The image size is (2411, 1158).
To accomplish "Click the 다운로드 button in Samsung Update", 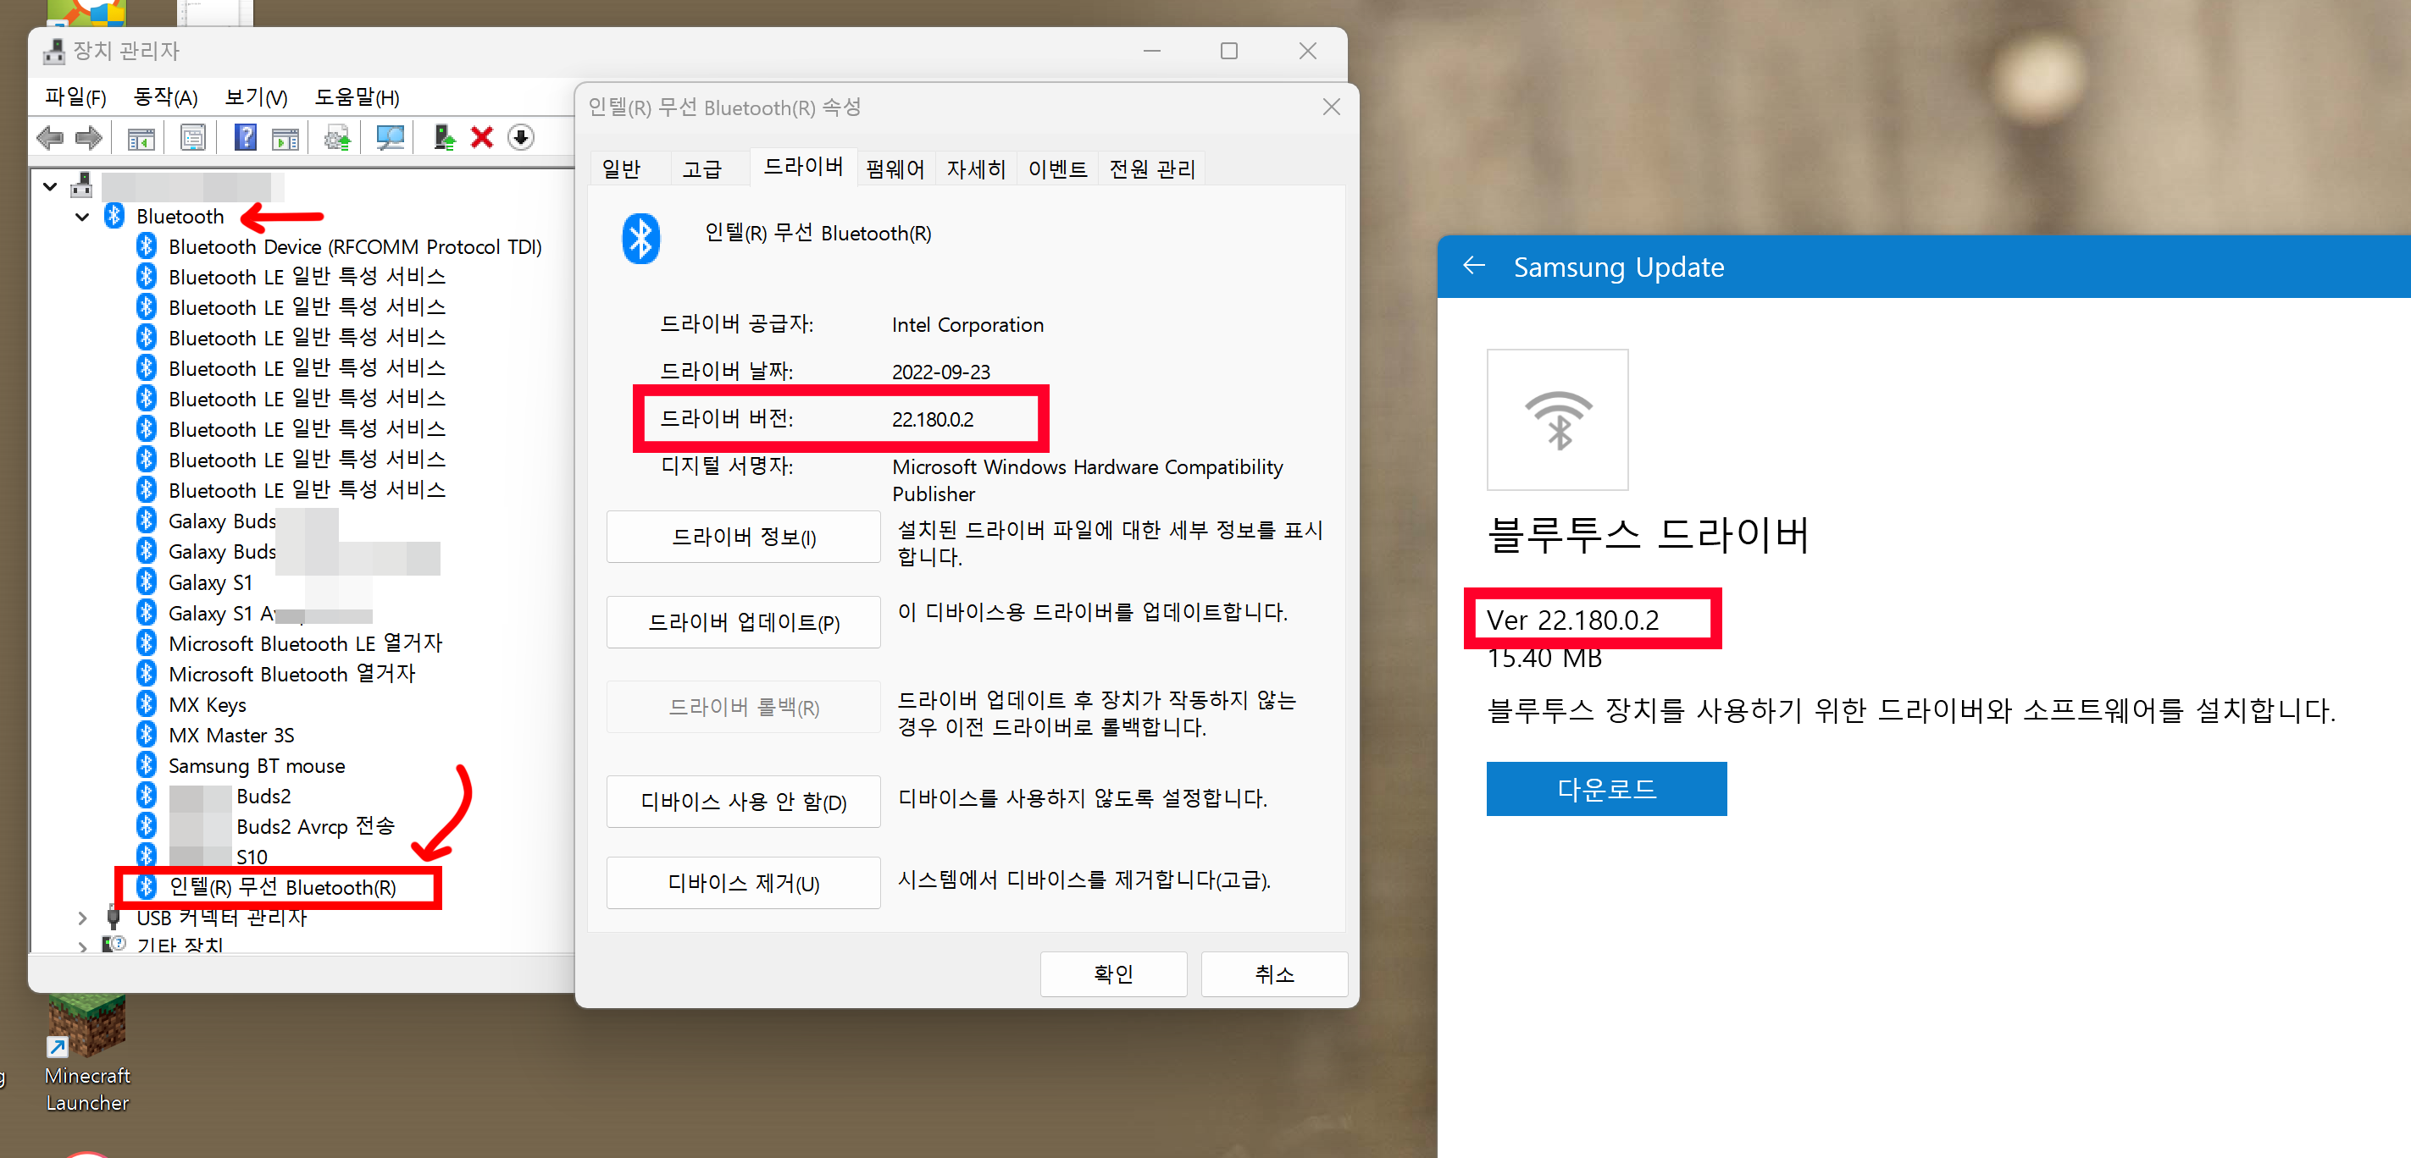I will [1605, 789].
